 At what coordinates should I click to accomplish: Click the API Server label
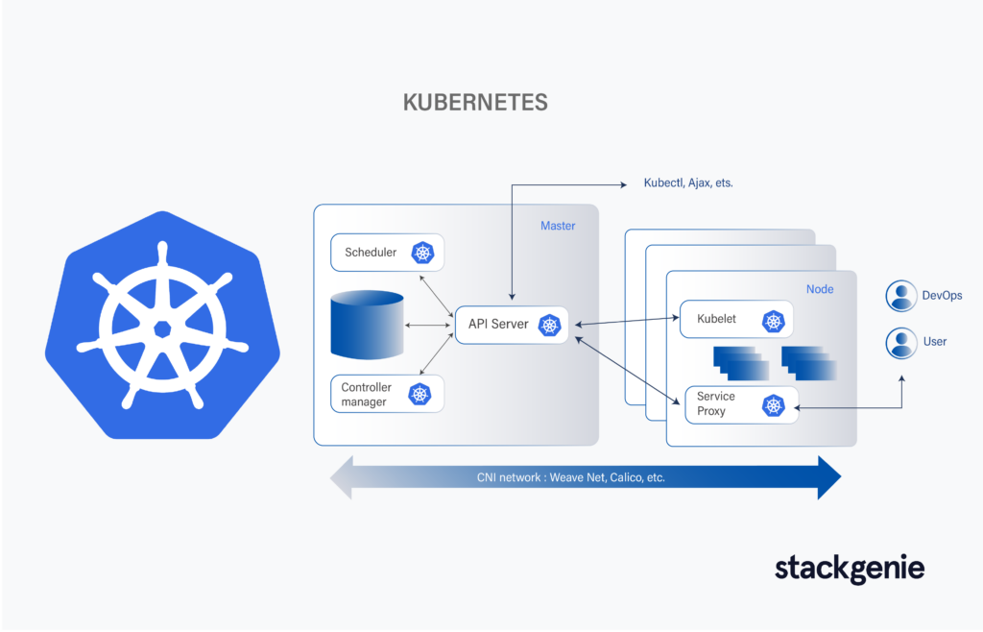point(498,324)
